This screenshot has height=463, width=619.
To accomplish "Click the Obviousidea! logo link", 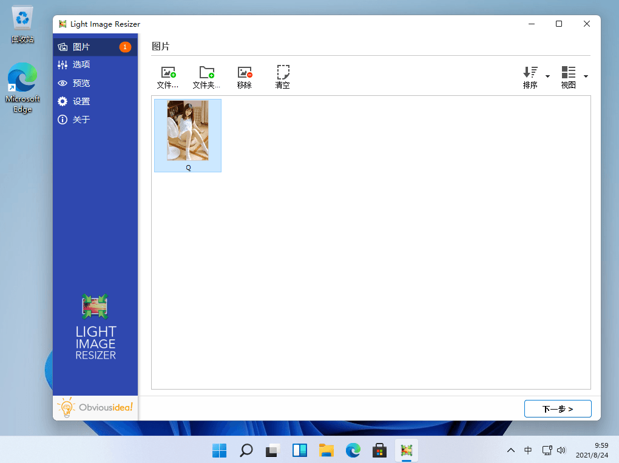I will pyautogui.click(x=95, y=407).
